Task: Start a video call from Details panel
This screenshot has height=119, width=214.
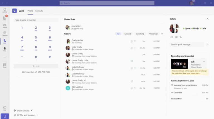Action: [x=176, y=37]
